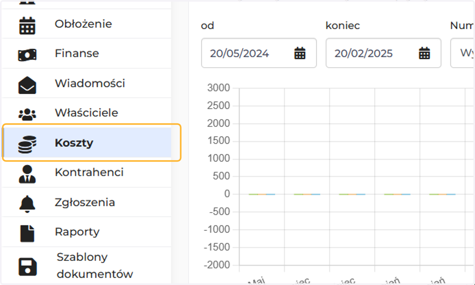Image resolution: width=475 pixels, height=285 pixels.
Task: Click the koniec date field 20/02/2025
Action: click(383, 53)
